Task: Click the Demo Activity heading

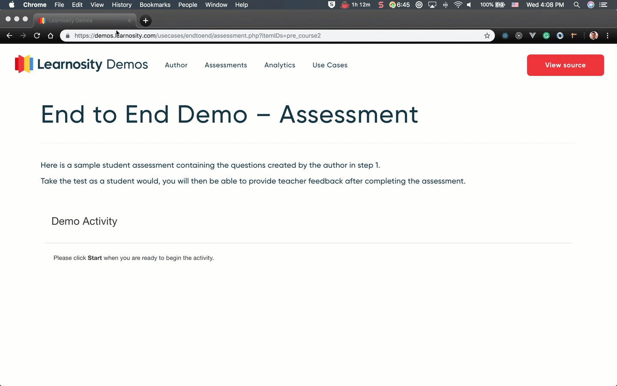Action: click(x=84, y=221)
